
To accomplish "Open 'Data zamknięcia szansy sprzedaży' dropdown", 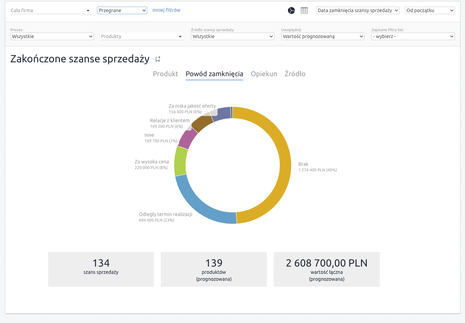I will click(x=358, y=10).
